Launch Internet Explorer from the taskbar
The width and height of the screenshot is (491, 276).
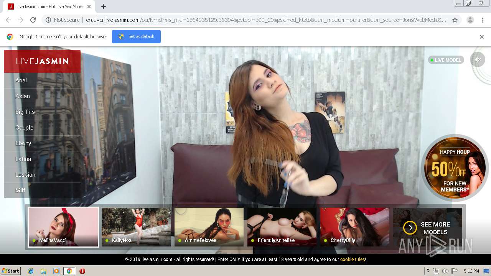pos(31,271)
